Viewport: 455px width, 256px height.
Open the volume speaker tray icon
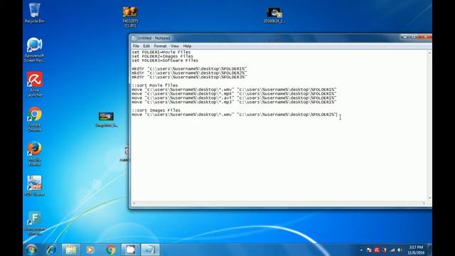pyautogui.click(x=400, y=250)
